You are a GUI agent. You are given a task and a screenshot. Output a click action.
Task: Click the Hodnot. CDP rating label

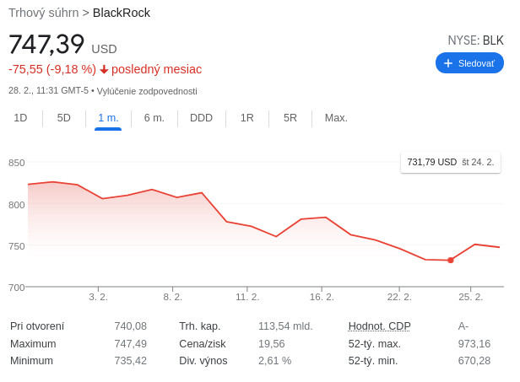[379, 326]
